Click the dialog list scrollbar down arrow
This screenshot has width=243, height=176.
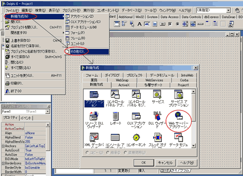click(193, 146)
